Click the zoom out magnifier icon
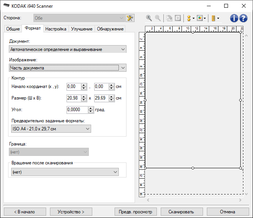The height and width of the screenshot is (218, 253). tap(158, 18)
